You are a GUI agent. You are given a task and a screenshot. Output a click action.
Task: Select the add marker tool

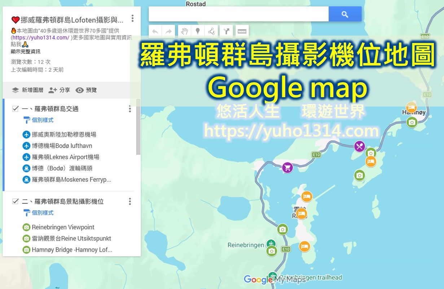point(198,31)
